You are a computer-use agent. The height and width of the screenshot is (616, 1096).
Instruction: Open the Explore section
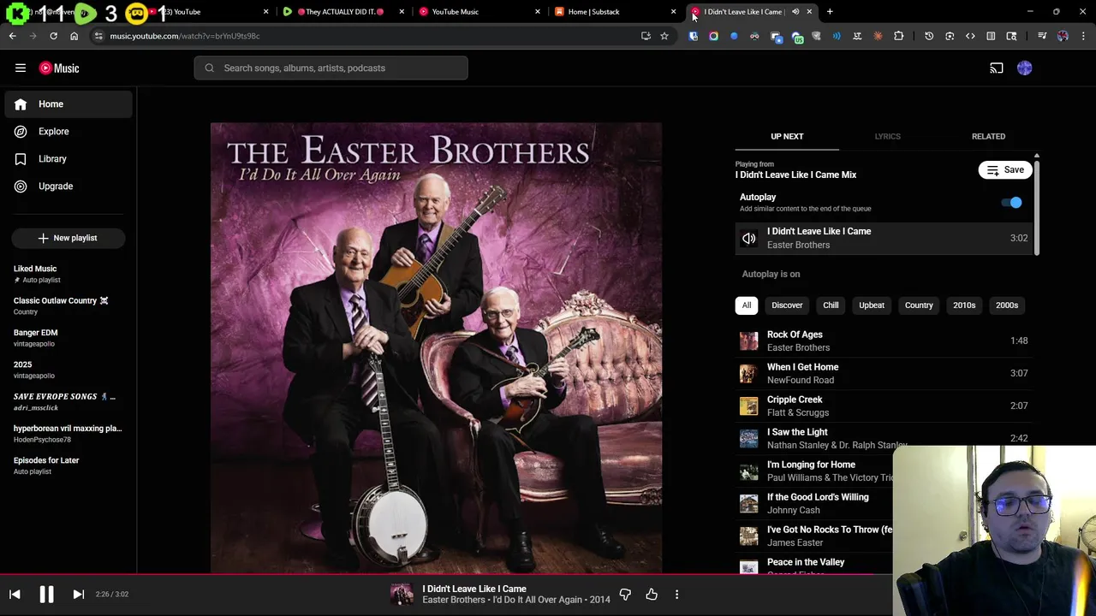(x=68, y=132)
